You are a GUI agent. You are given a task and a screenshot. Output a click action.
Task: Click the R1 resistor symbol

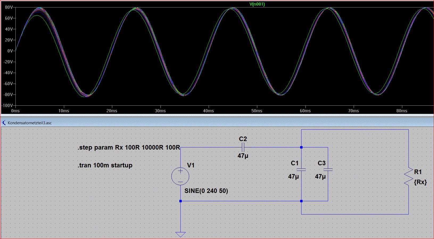tap(408, 176)
